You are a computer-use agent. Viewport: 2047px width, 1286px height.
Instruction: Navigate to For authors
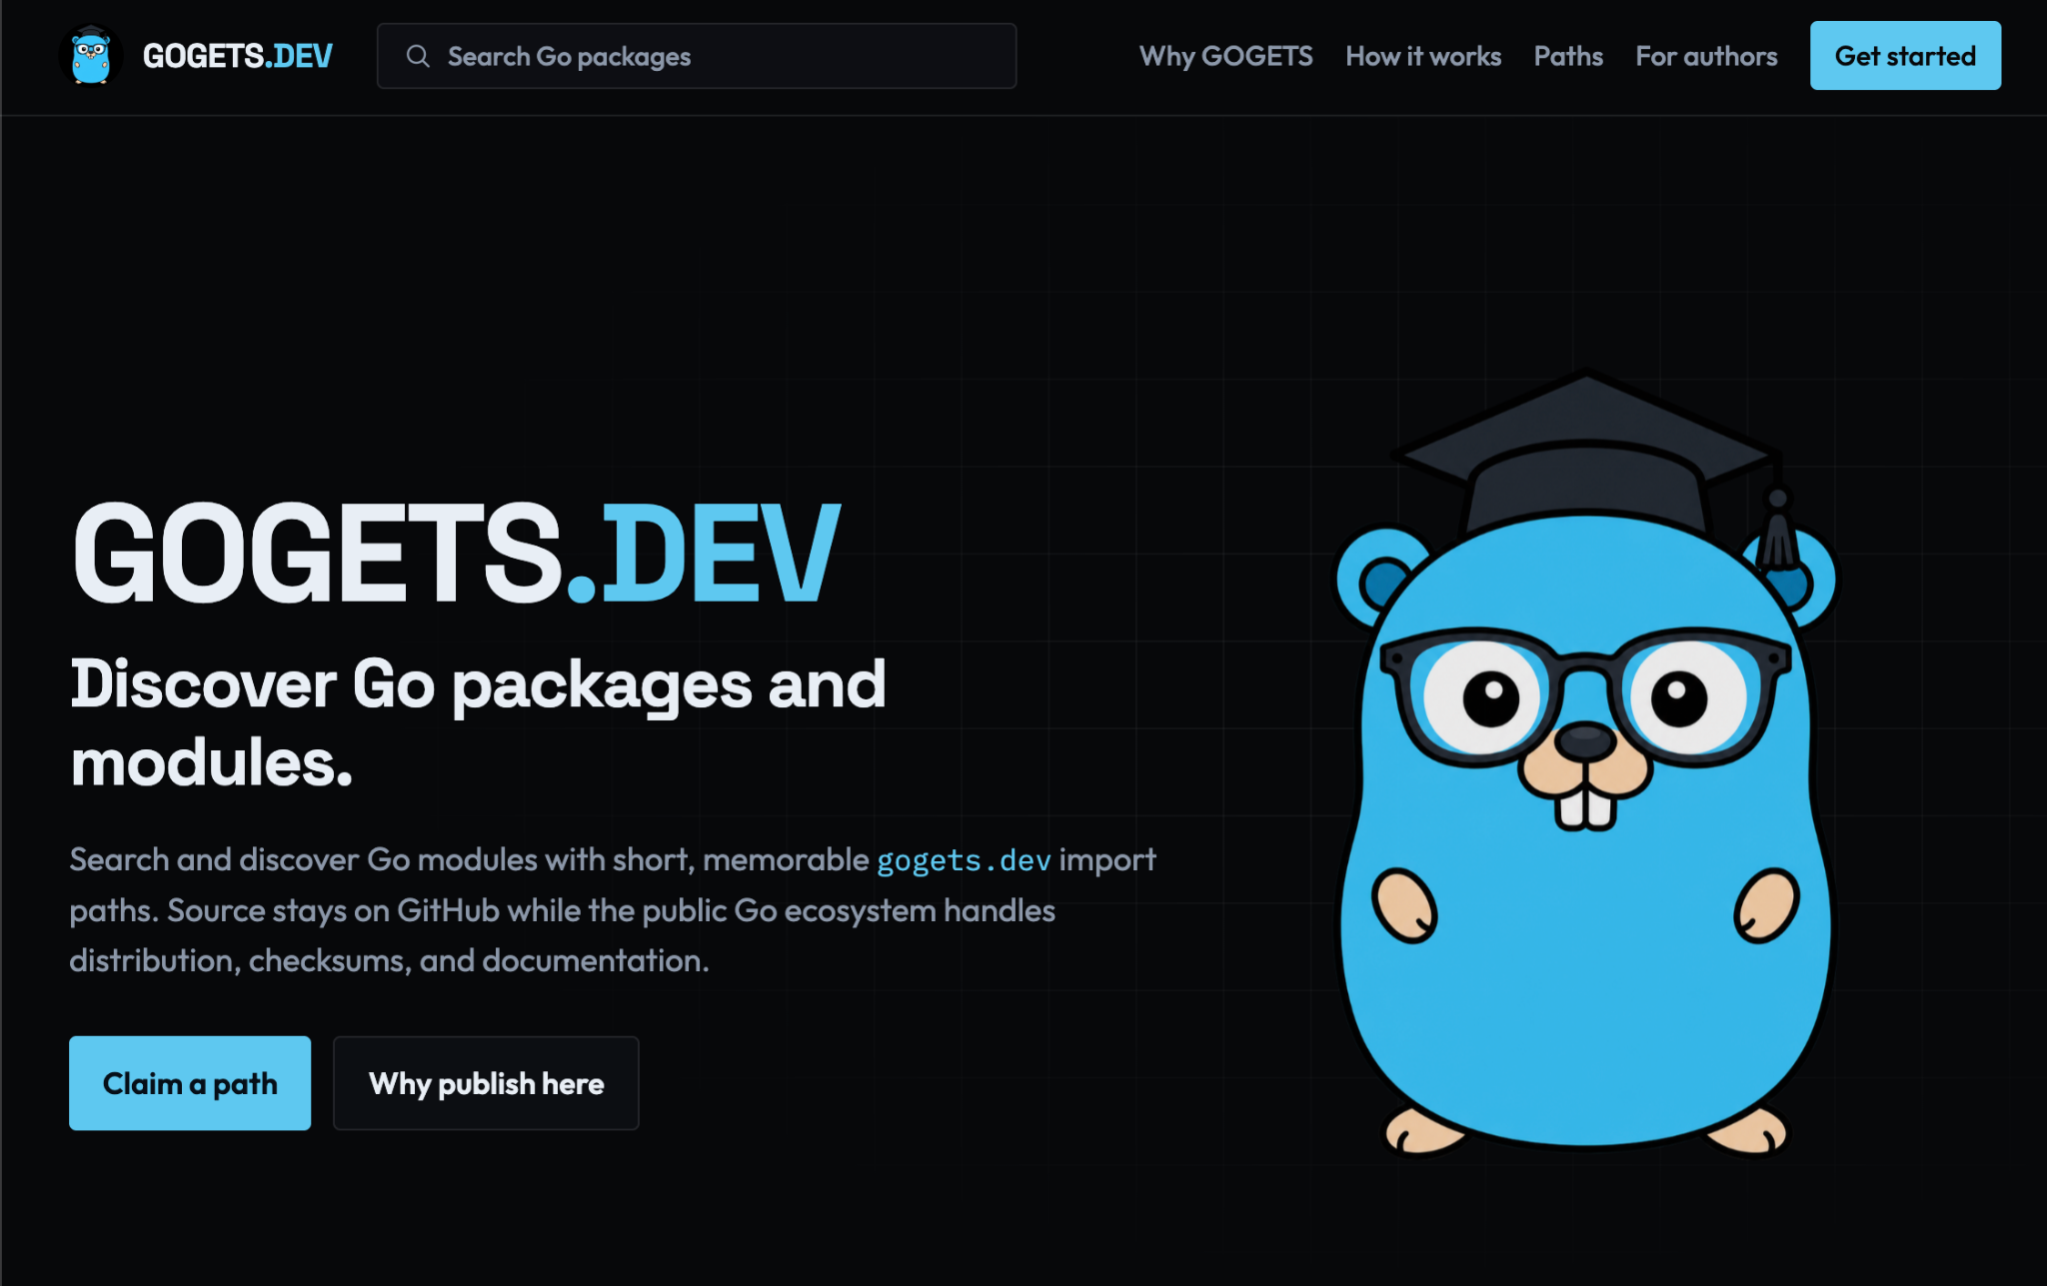1706,56
